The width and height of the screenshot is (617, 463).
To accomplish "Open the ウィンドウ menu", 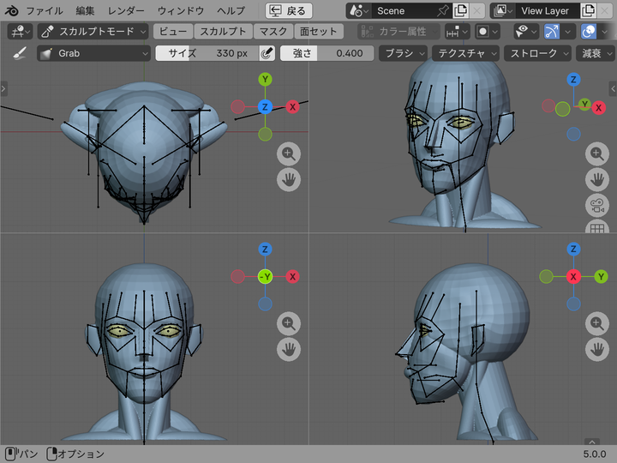I will tap(181, 10).
